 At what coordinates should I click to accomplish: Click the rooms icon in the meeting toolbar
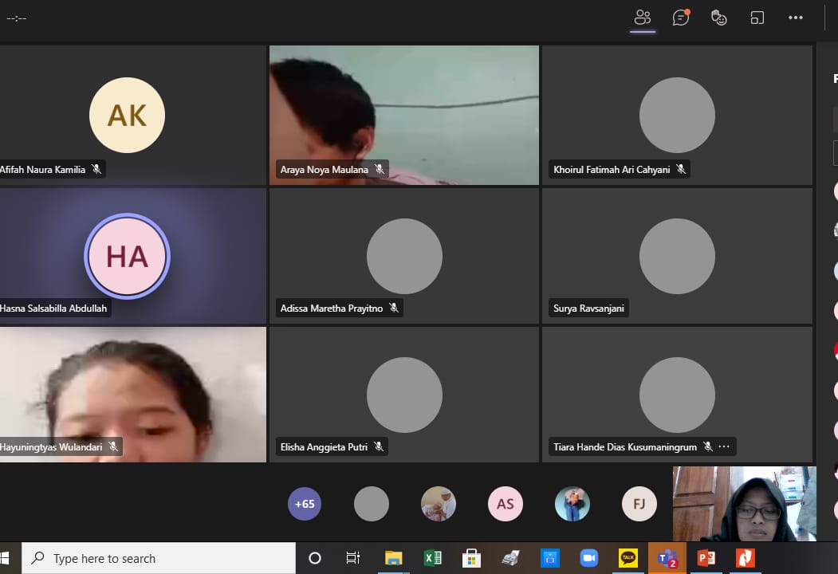pyautogui.click(x=757, y=18)
